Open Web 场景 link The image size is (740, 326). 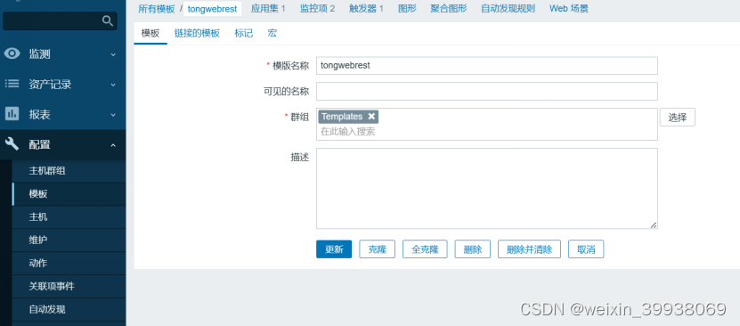pyautogui.click(x=569, y=9)
